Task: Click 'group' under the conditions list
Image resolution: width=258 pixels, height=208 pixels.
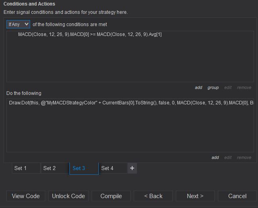Action: click(213, 87)
